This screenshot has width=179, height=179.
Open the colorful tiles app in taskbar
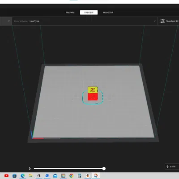(x=63, y=176)
